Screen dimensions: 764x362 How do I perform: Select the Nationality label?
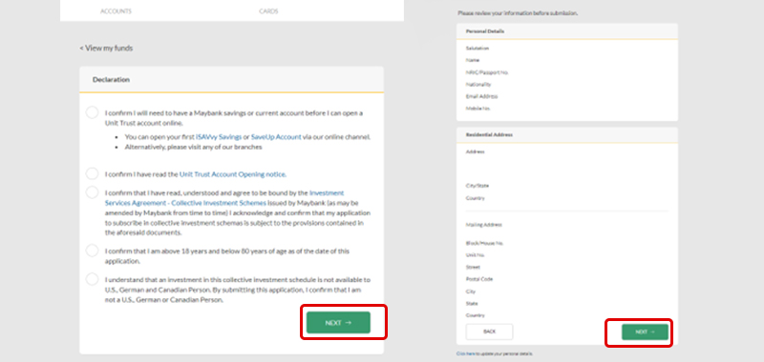pos(478,84)
